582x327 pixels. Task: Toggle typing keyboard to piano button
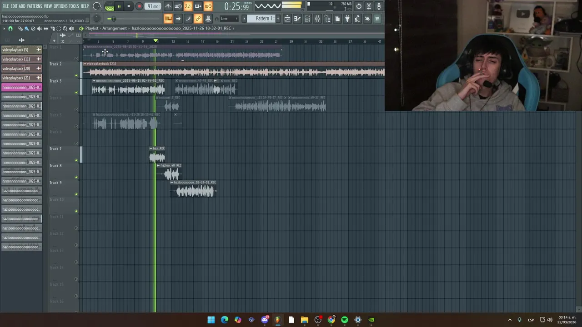[168, 19]
